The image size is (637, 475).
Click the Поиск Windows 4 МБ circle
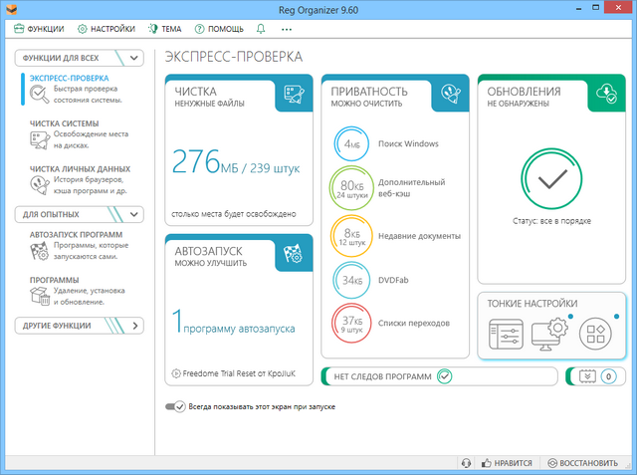click(x=351, y=144)
